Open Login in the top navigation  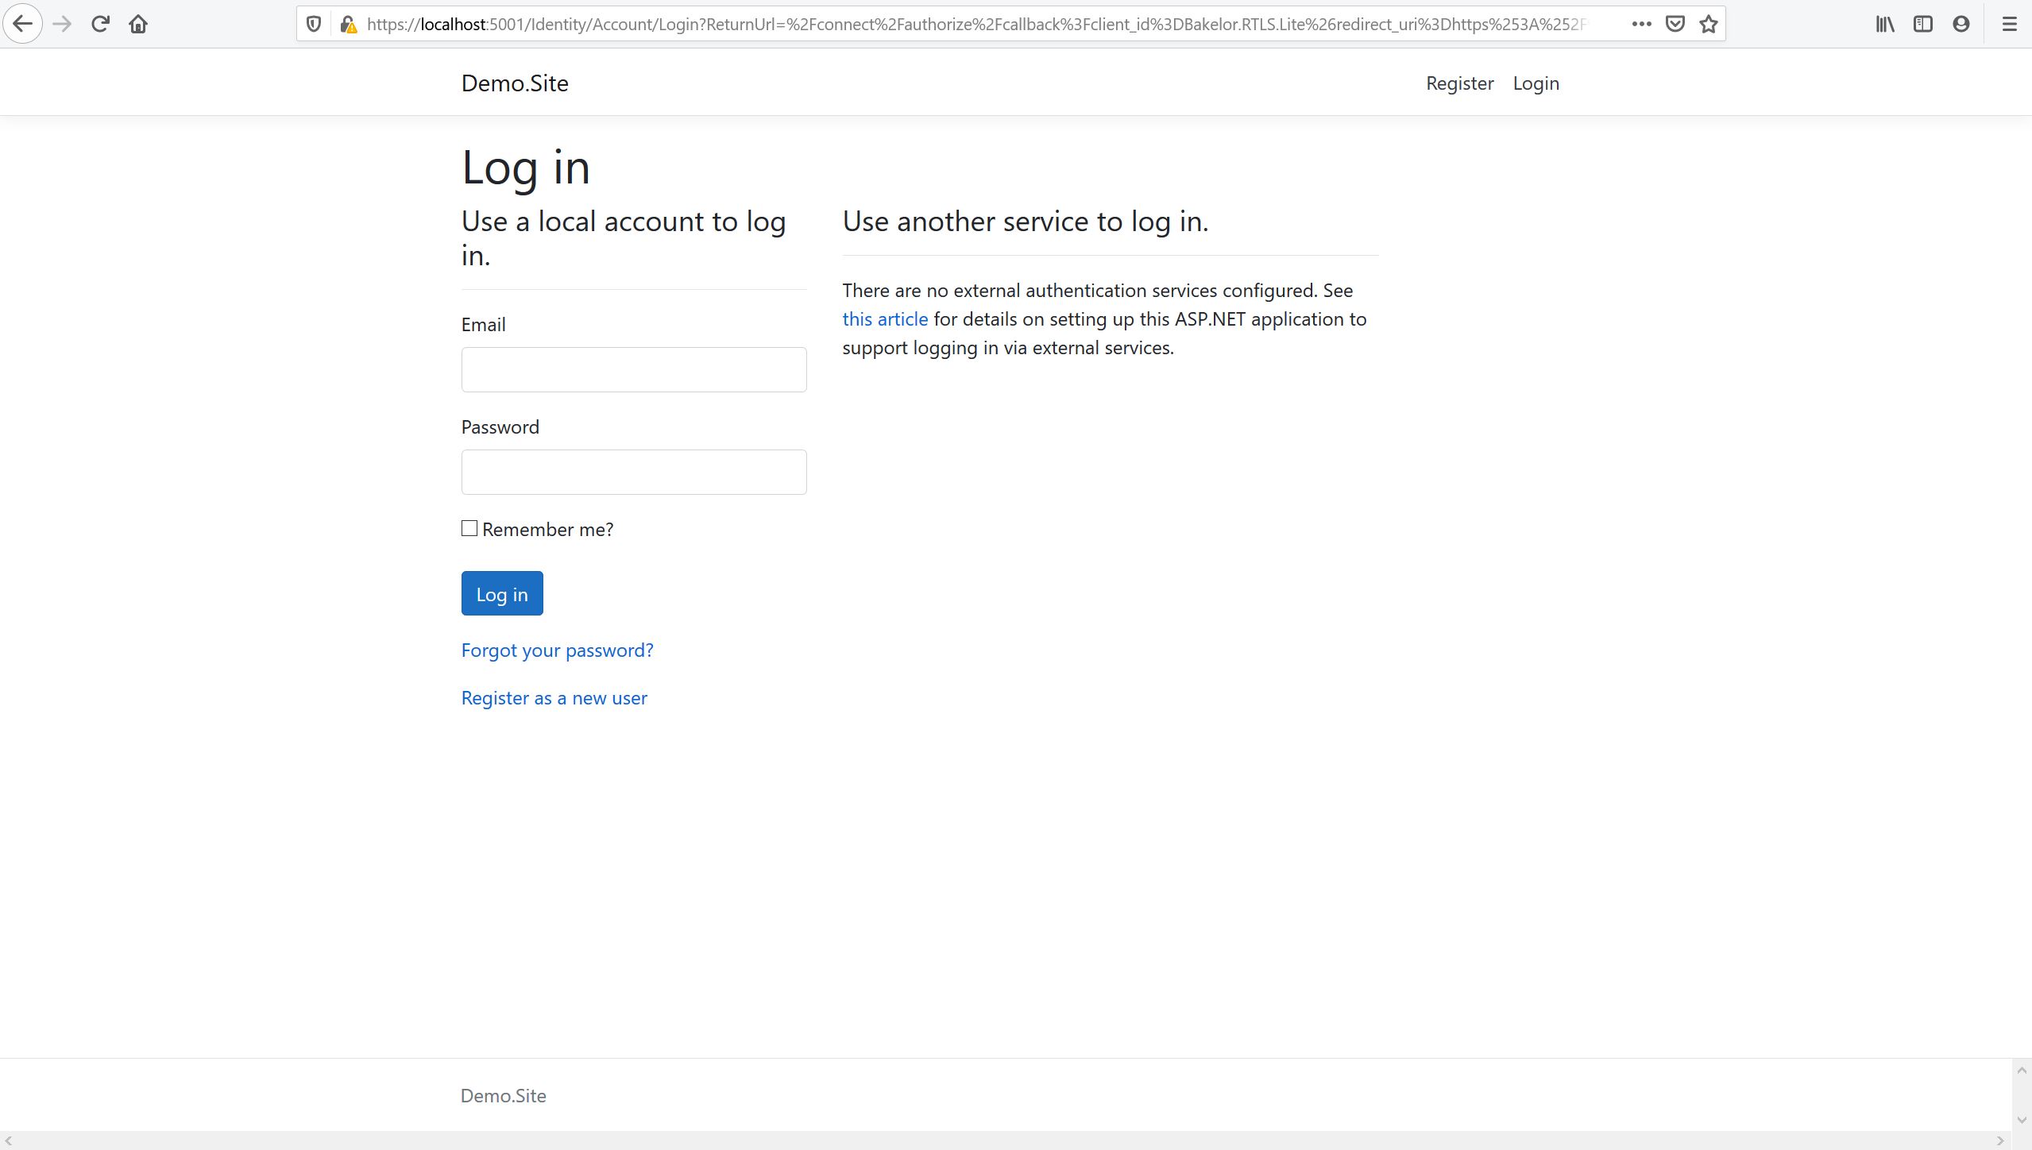pos(1536,83)
